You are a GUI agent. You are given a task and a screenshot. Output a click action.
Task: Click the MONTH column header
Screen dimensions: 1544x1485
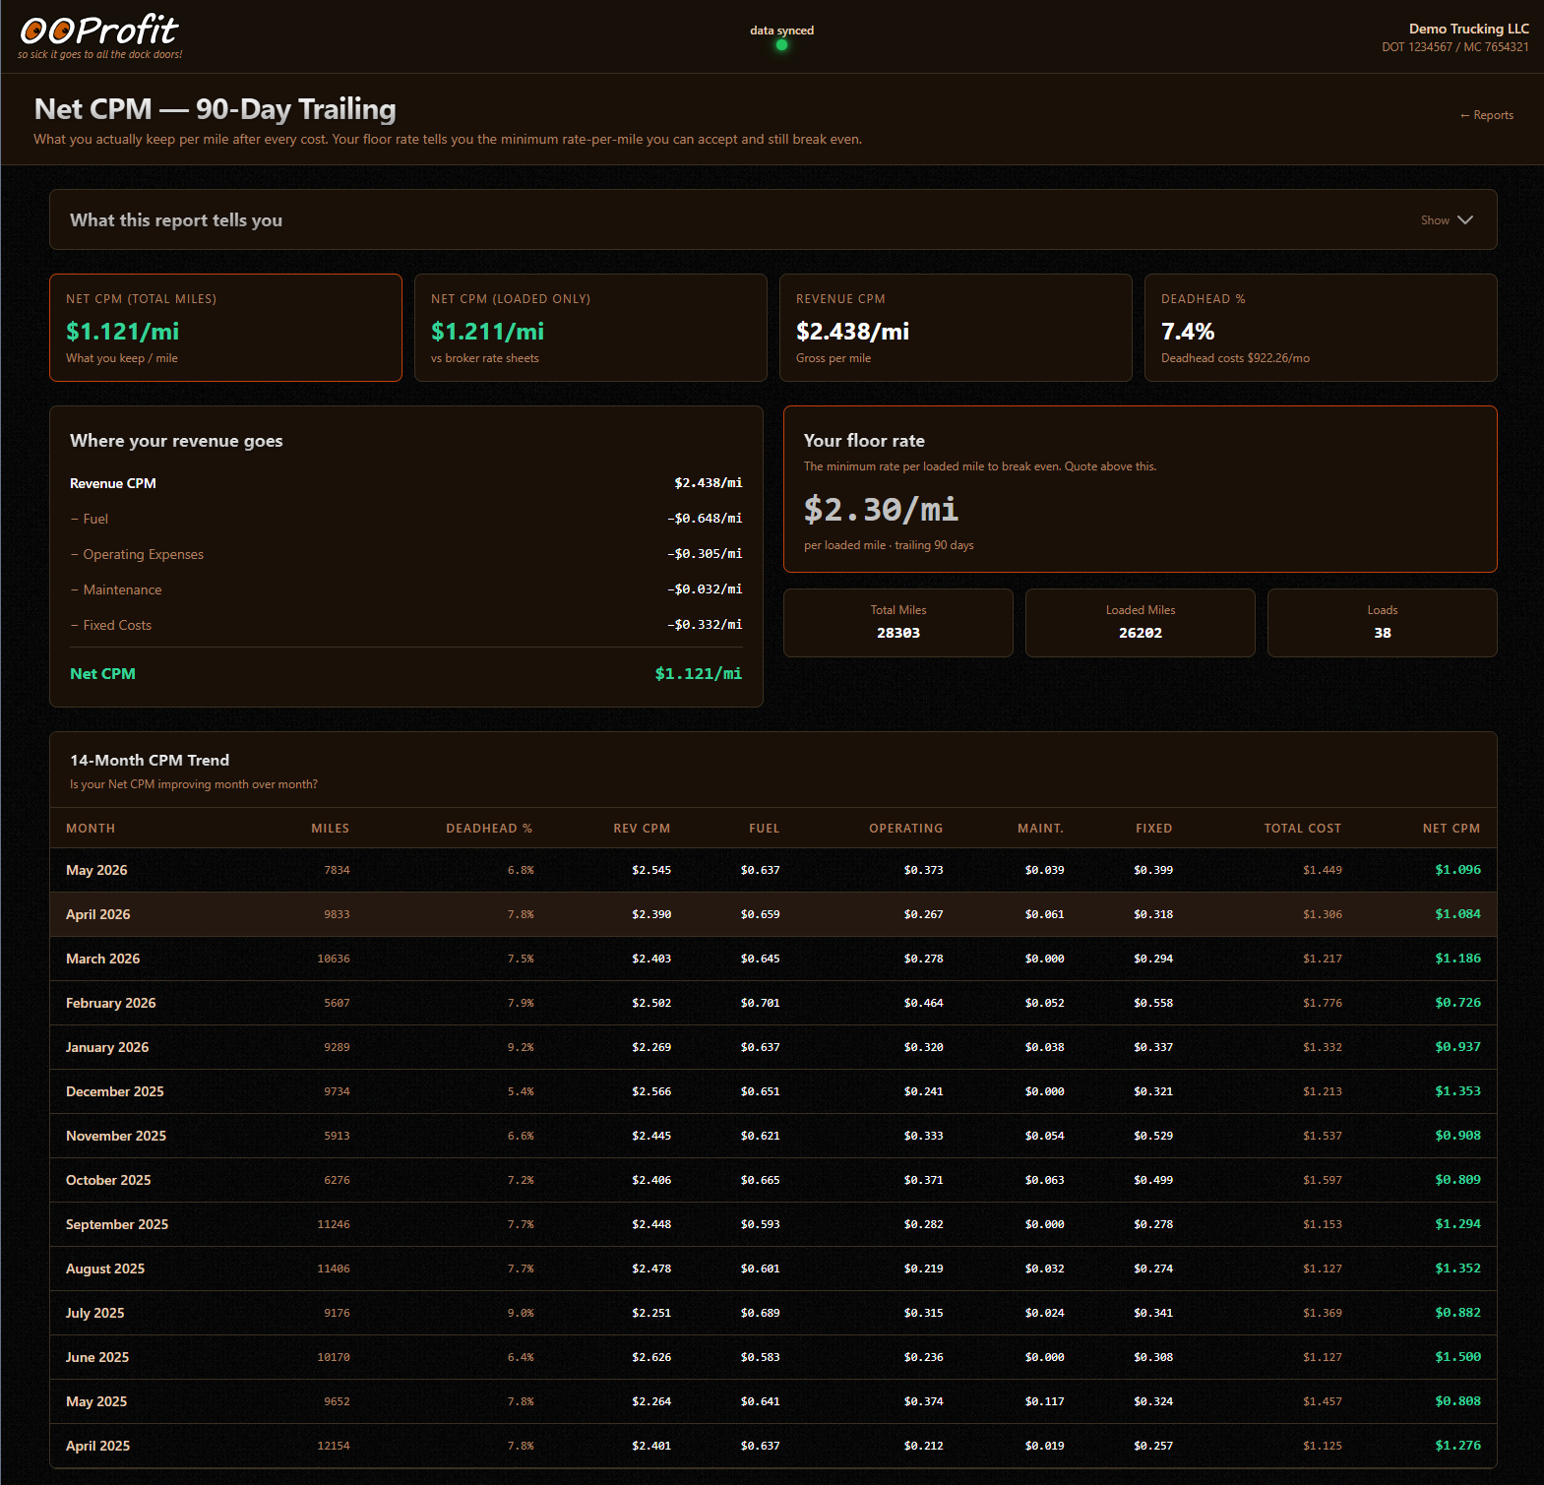(x=91, y=829)
